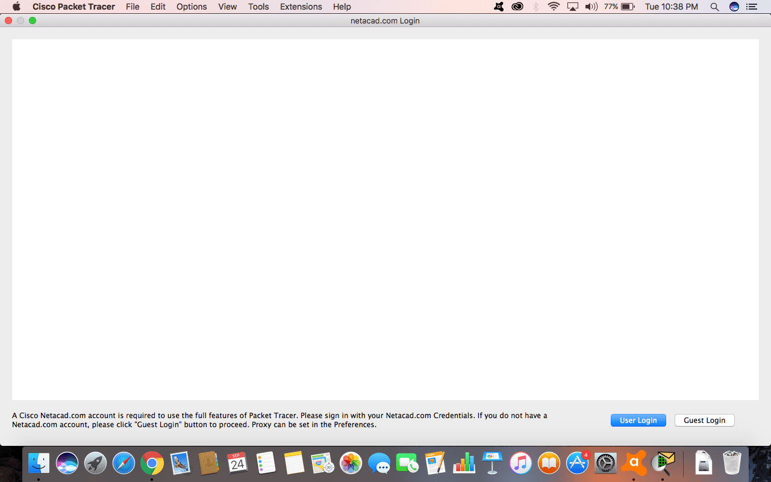Open the Help menu

(342, 7)
